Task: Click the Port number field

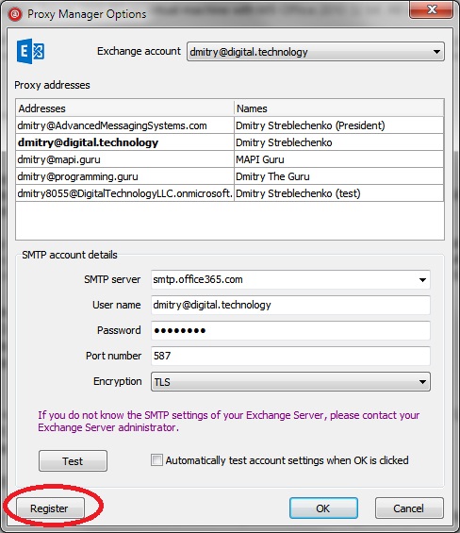Action: [290, 356]
